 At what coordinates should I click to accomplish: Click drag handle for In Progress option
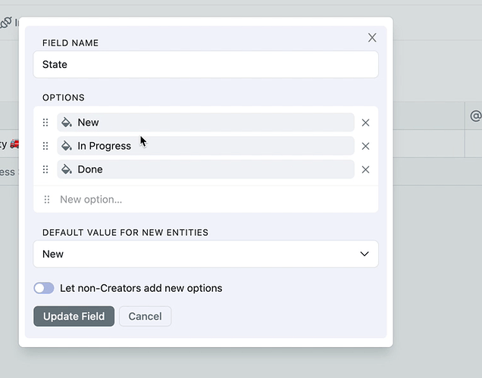(45, 146)
